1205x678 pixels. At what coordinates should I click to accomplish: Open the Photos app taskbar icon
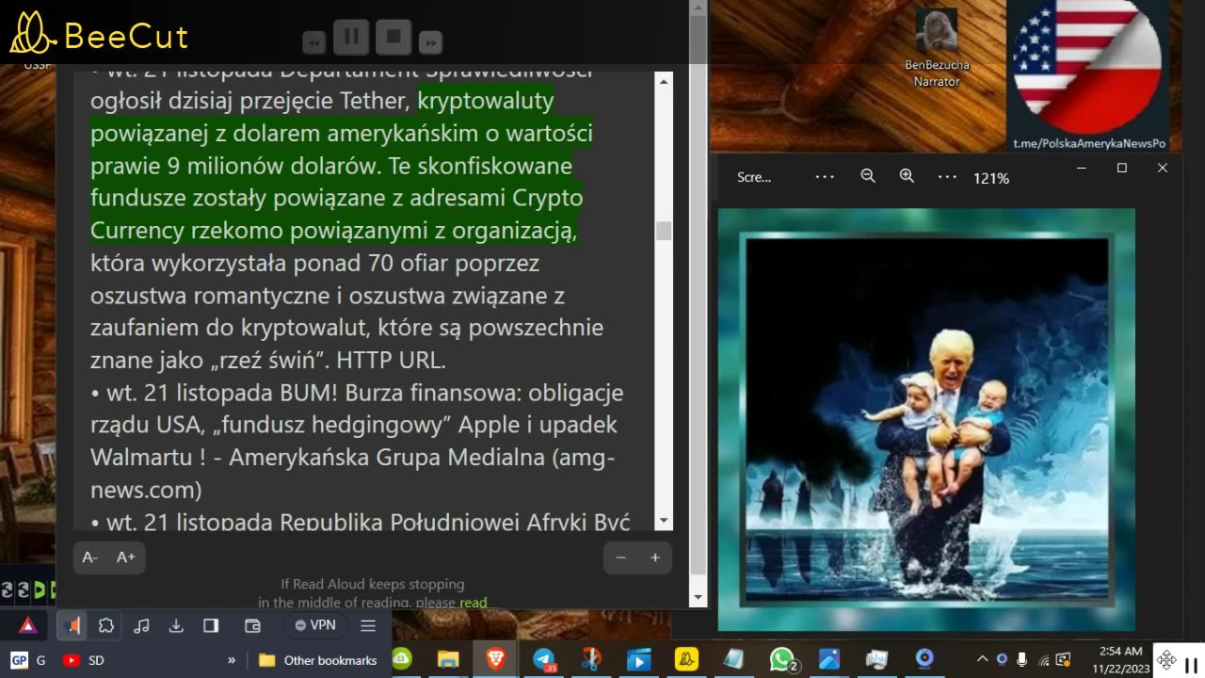click(829, 659)
